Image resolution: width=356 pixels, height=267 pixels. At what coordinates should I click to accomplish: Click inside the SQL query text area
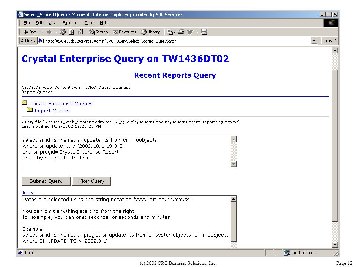point(126,152)
